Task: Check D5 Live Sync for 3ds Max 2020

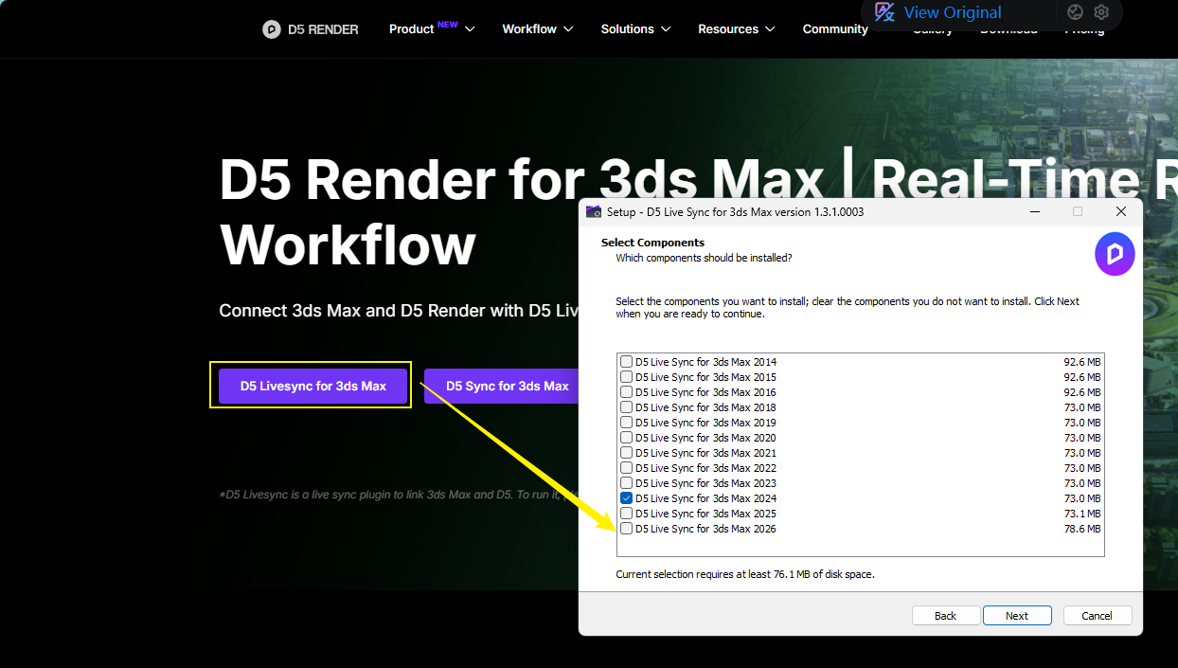Action: point(626,437)
